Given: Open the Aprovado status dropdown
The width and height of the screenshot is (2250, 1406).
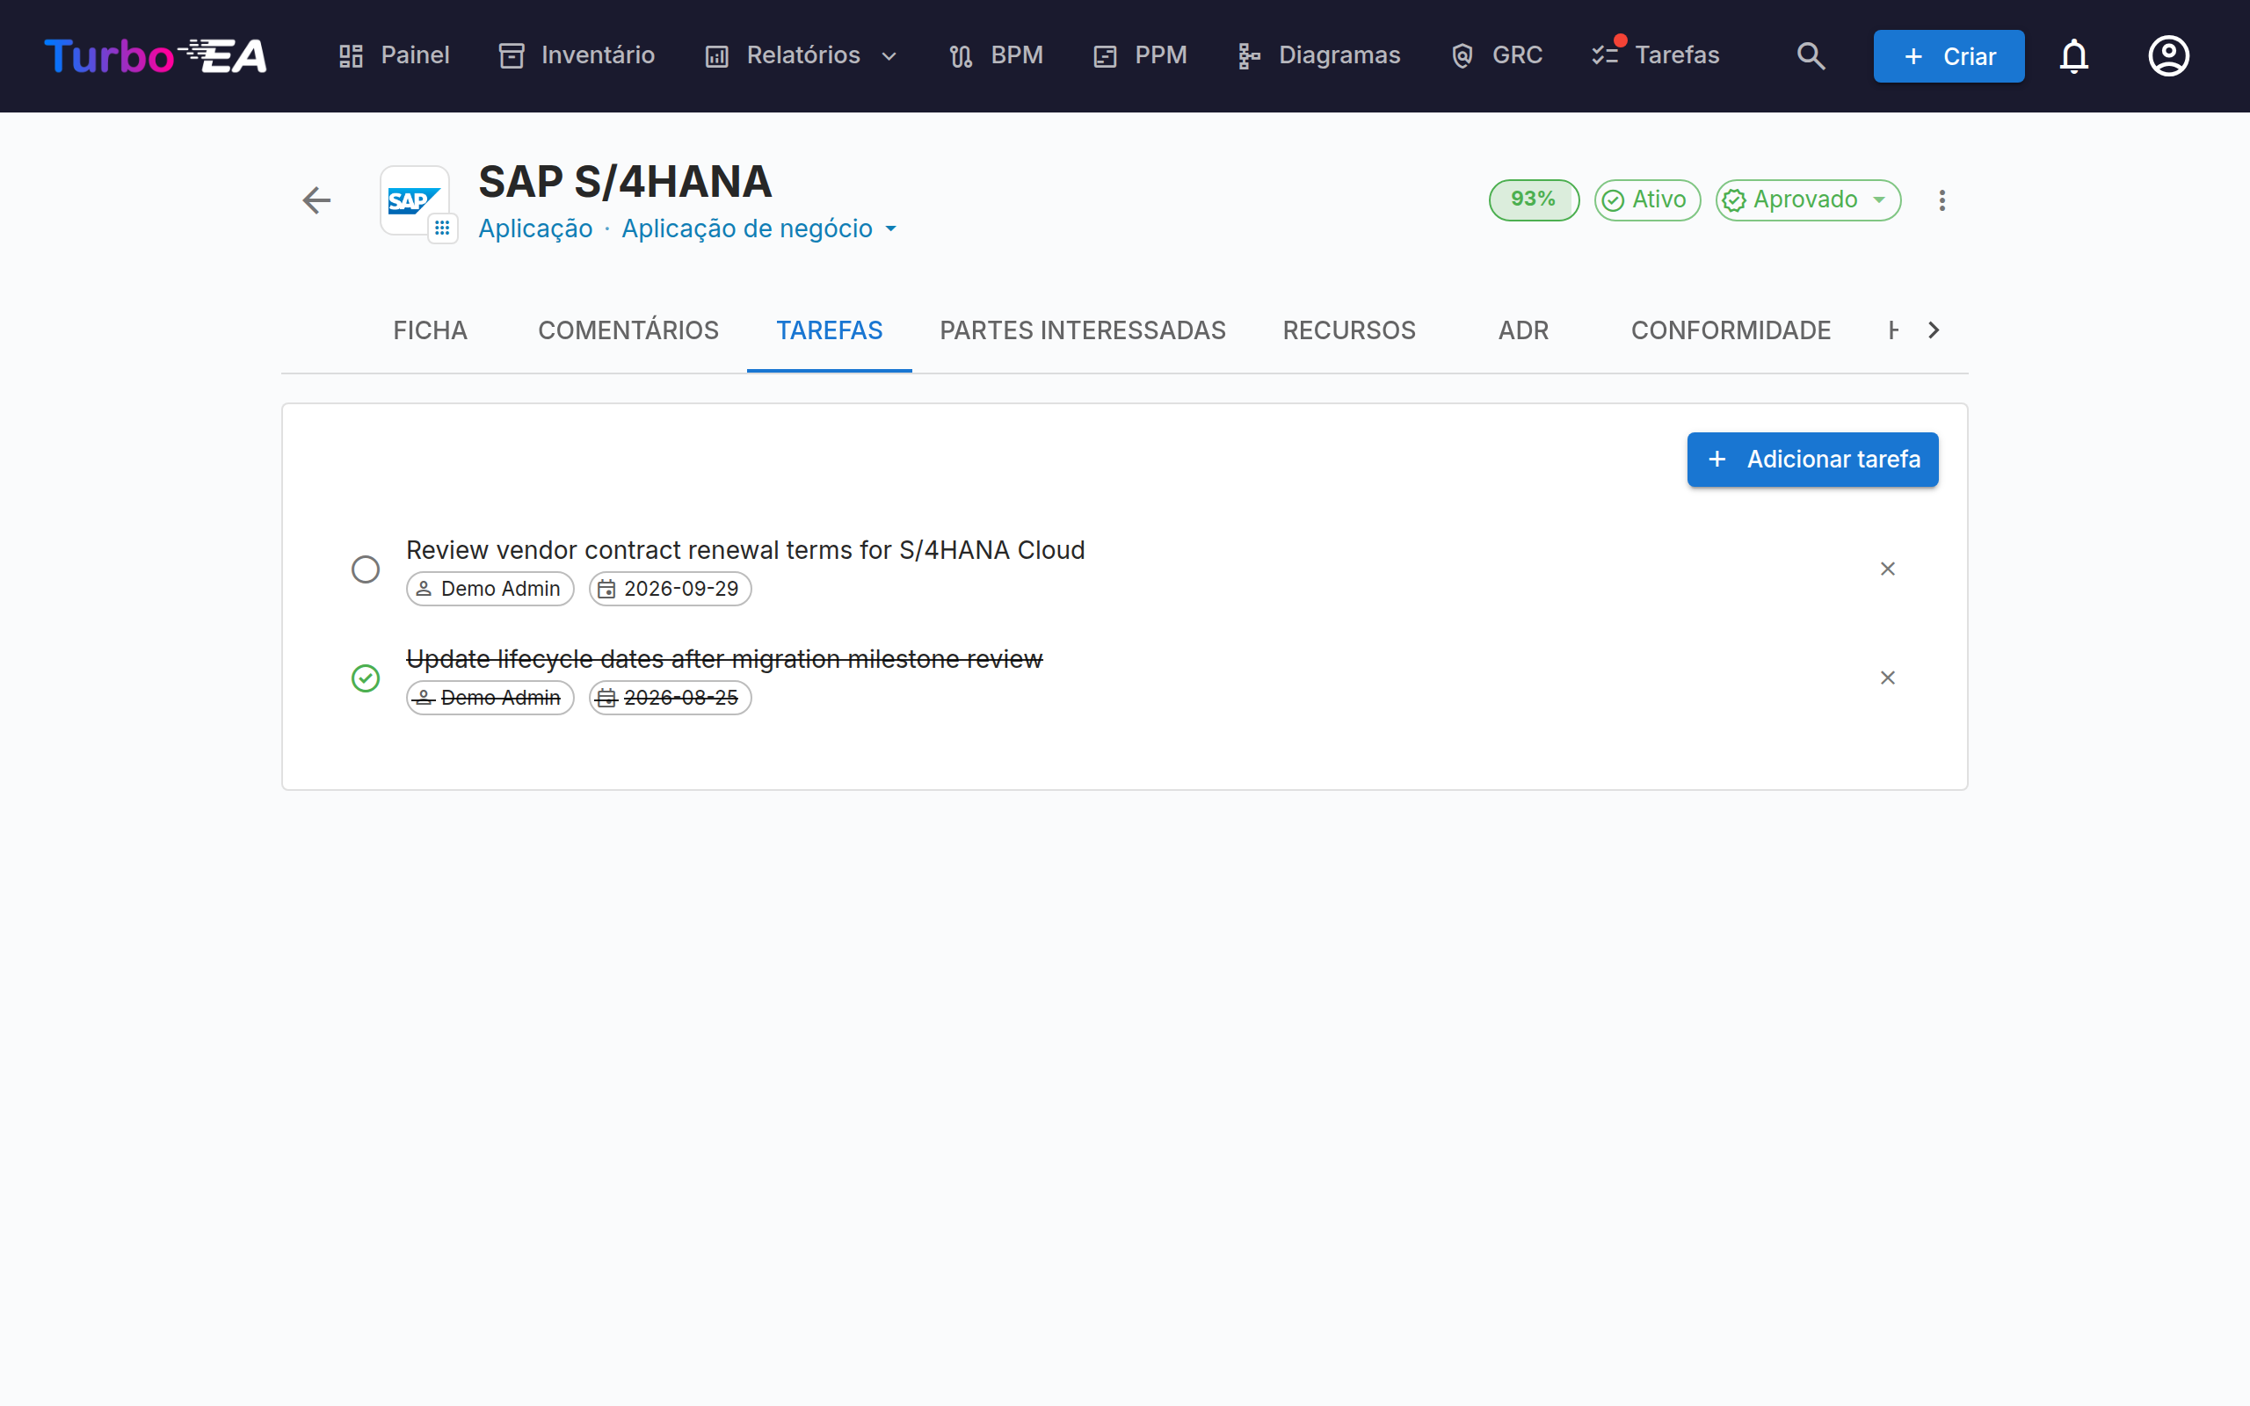Looking at the screenshot, I should click(1807, 200).
